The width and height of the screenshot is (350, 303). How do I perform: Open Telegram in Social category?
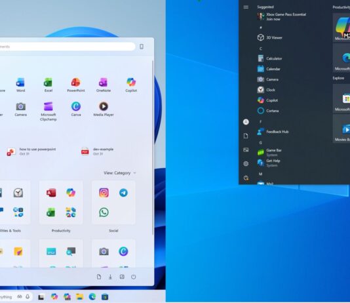(123, 193)
